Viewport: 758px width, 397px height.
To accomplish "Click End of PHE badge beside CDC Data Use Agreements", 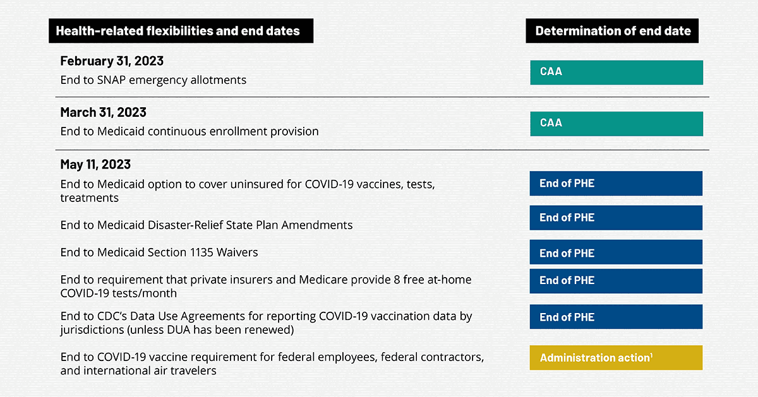I will (x=616, y=317).
